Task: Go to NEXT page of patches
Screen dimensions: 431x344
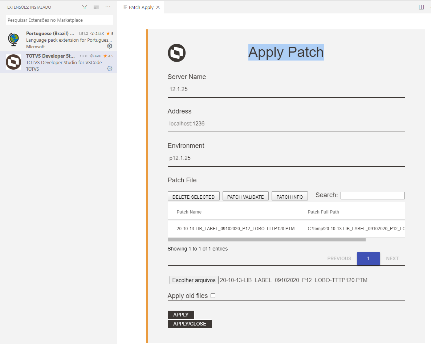Action: [x=392, y=258]
